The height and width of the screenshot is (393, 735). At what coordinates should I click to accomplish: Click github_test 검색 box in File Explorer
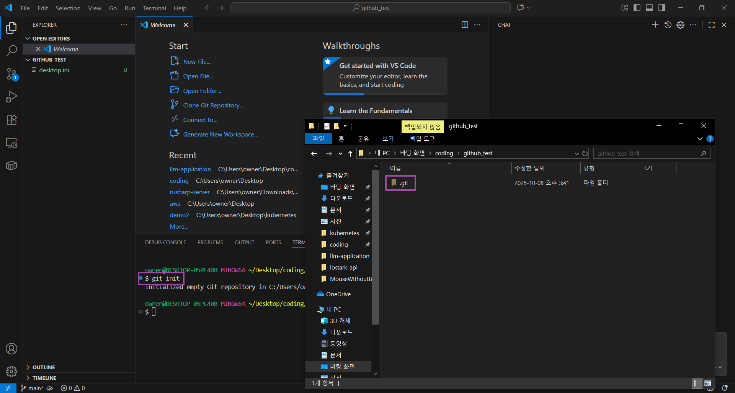[652, 153]
